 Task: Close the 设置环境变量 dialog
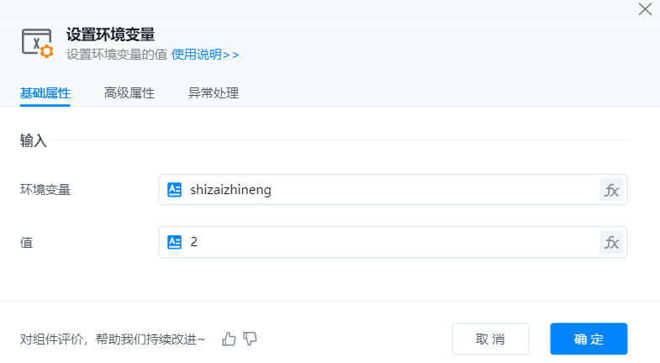point(645,9)
